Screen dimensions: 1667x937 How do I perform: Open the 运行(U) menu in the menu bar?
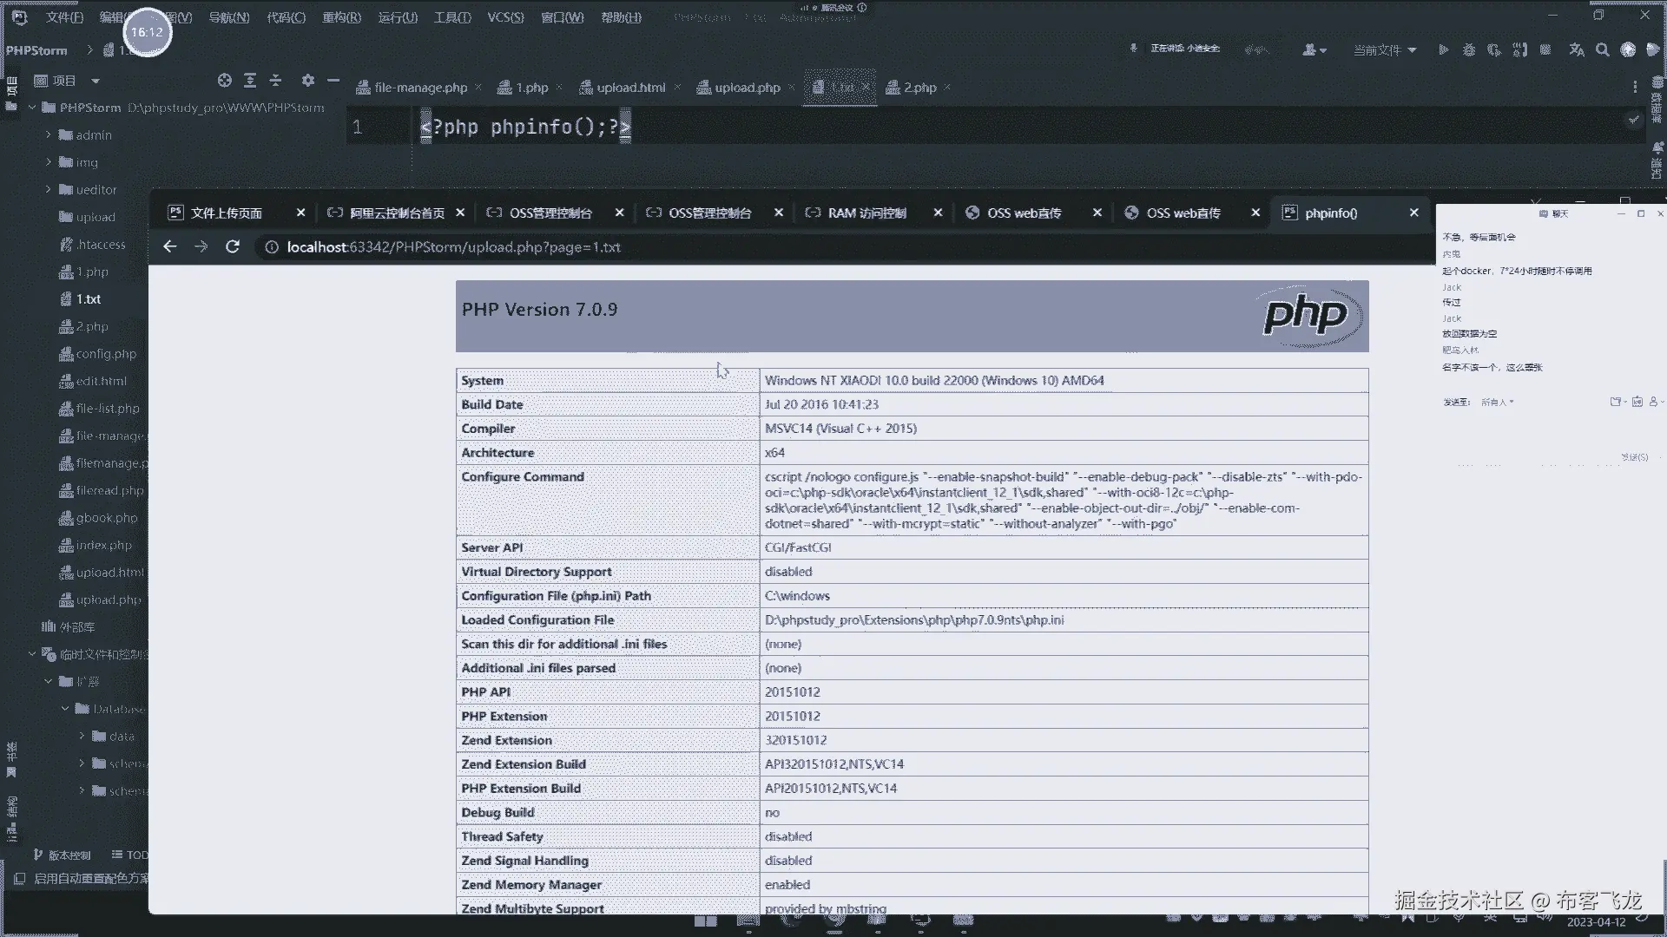(x=398, y=17)
